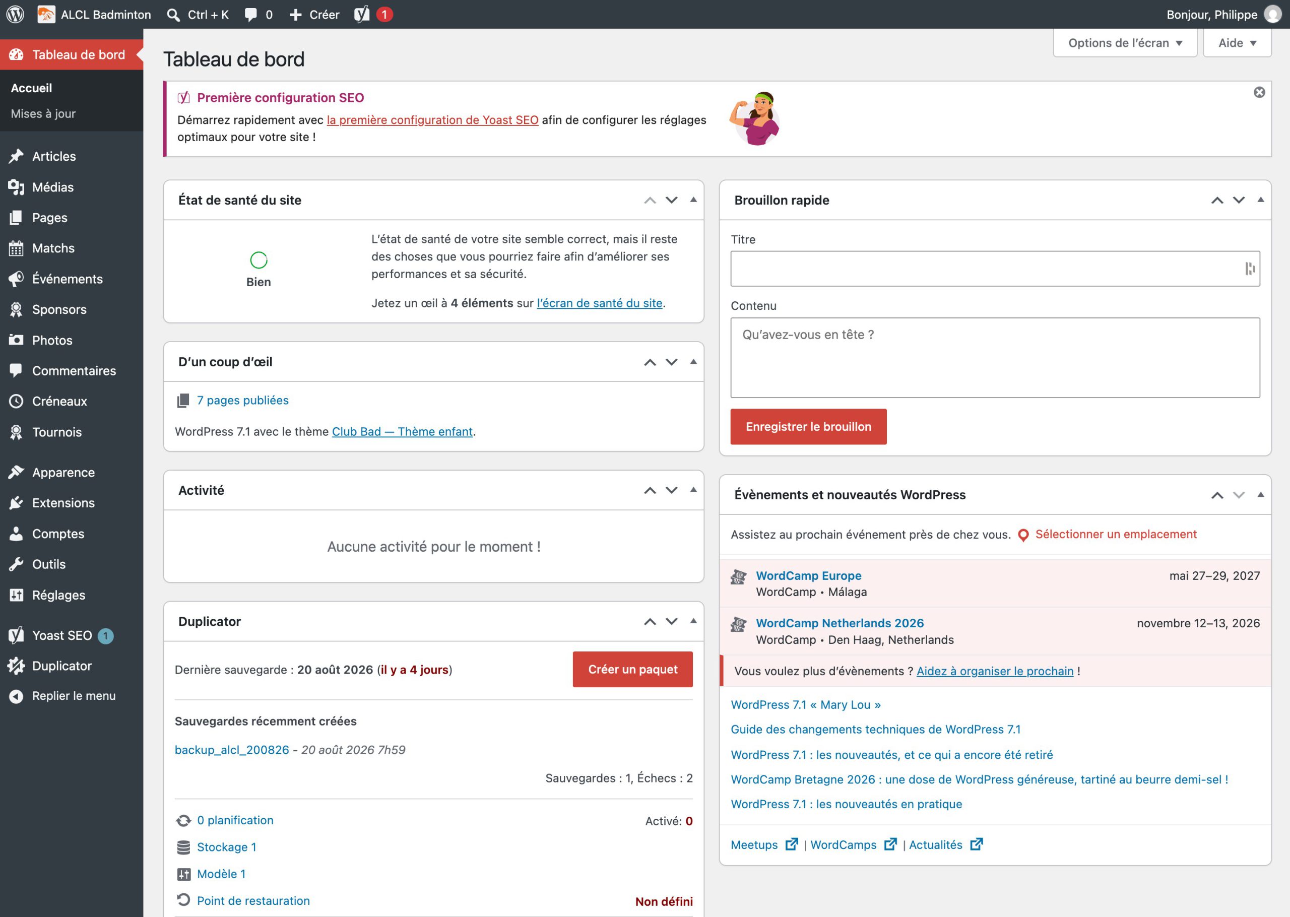
Task: Click Sélectionner un emplacement link
Action: (1116, 534)
